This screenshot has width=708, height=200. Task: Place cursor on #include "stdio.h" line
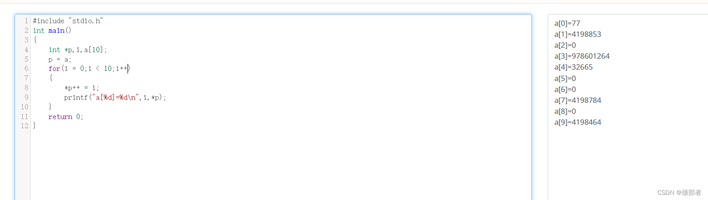coord(68,21)
